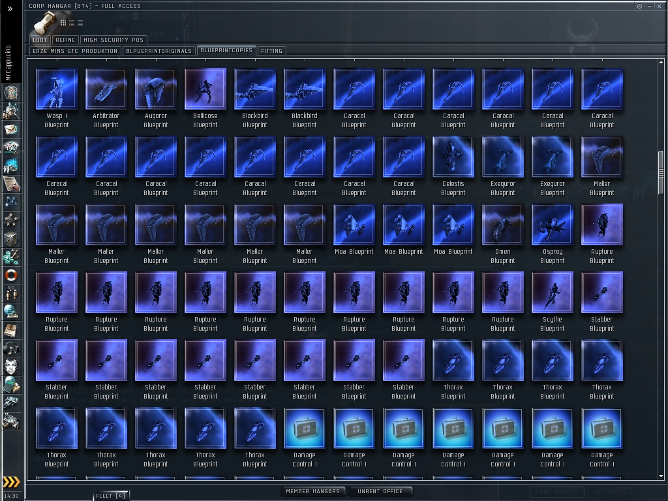Select the Wasp I Blueprint

tap(57, 99)
